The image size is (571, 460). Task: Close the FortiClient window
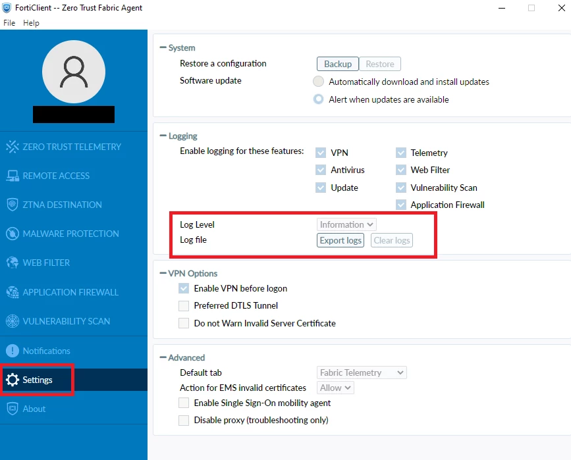click(x=562, y=8)
